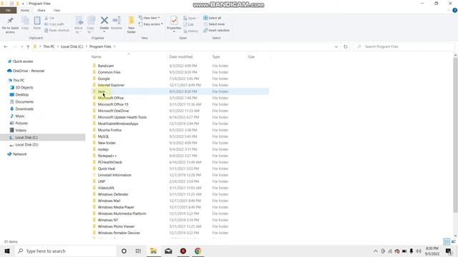Switch to the Home ribbon tab
The height and width of the screenshot is (257, 458).
[25, 11]
